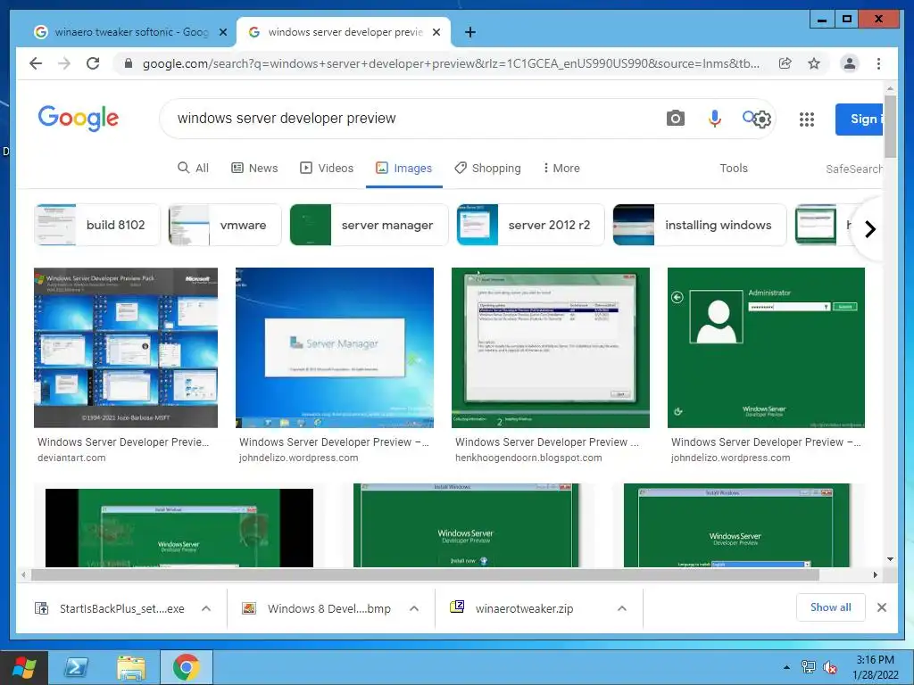
Task: Expand StartIsBackPlus download options
Action: 206,608
